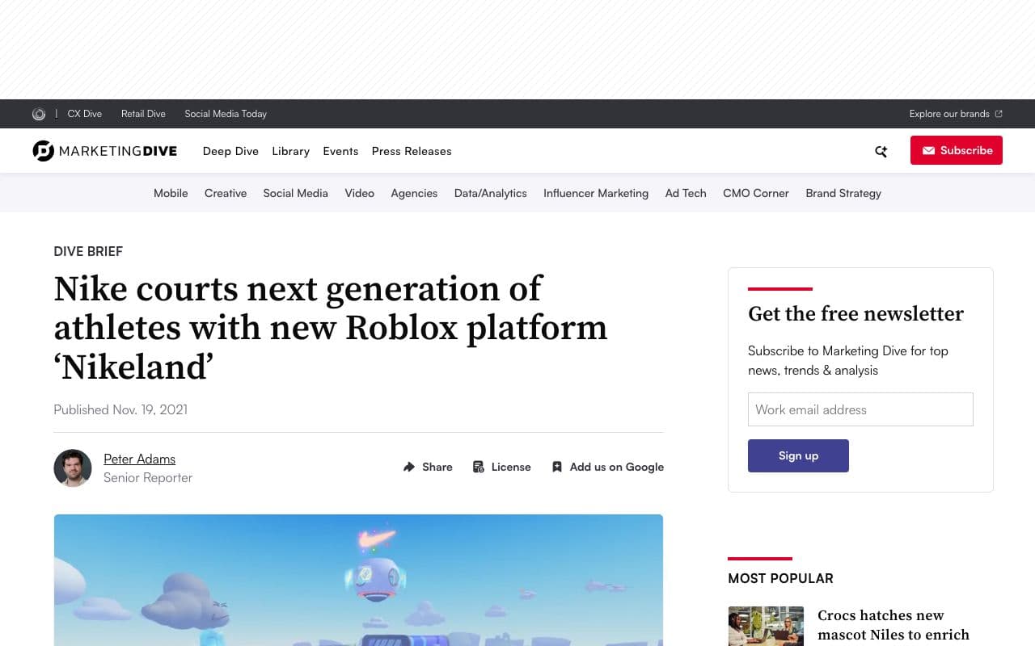Open the Nikeland article hero image
This screenshot has width=1035, height=646.
(x=358, y=580)
